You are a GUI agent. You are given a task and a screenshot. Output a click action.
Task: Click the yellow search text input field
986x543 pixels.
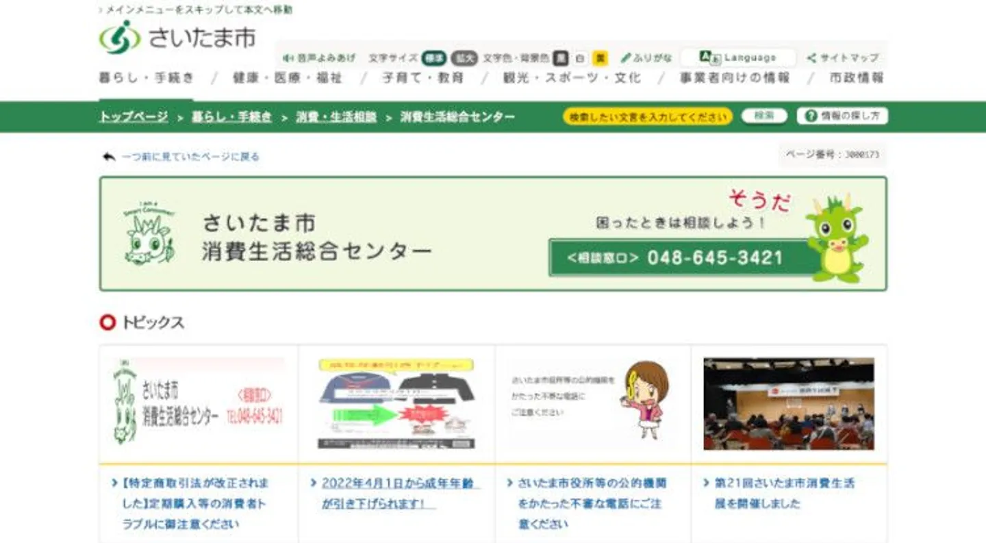click(647, 117)
